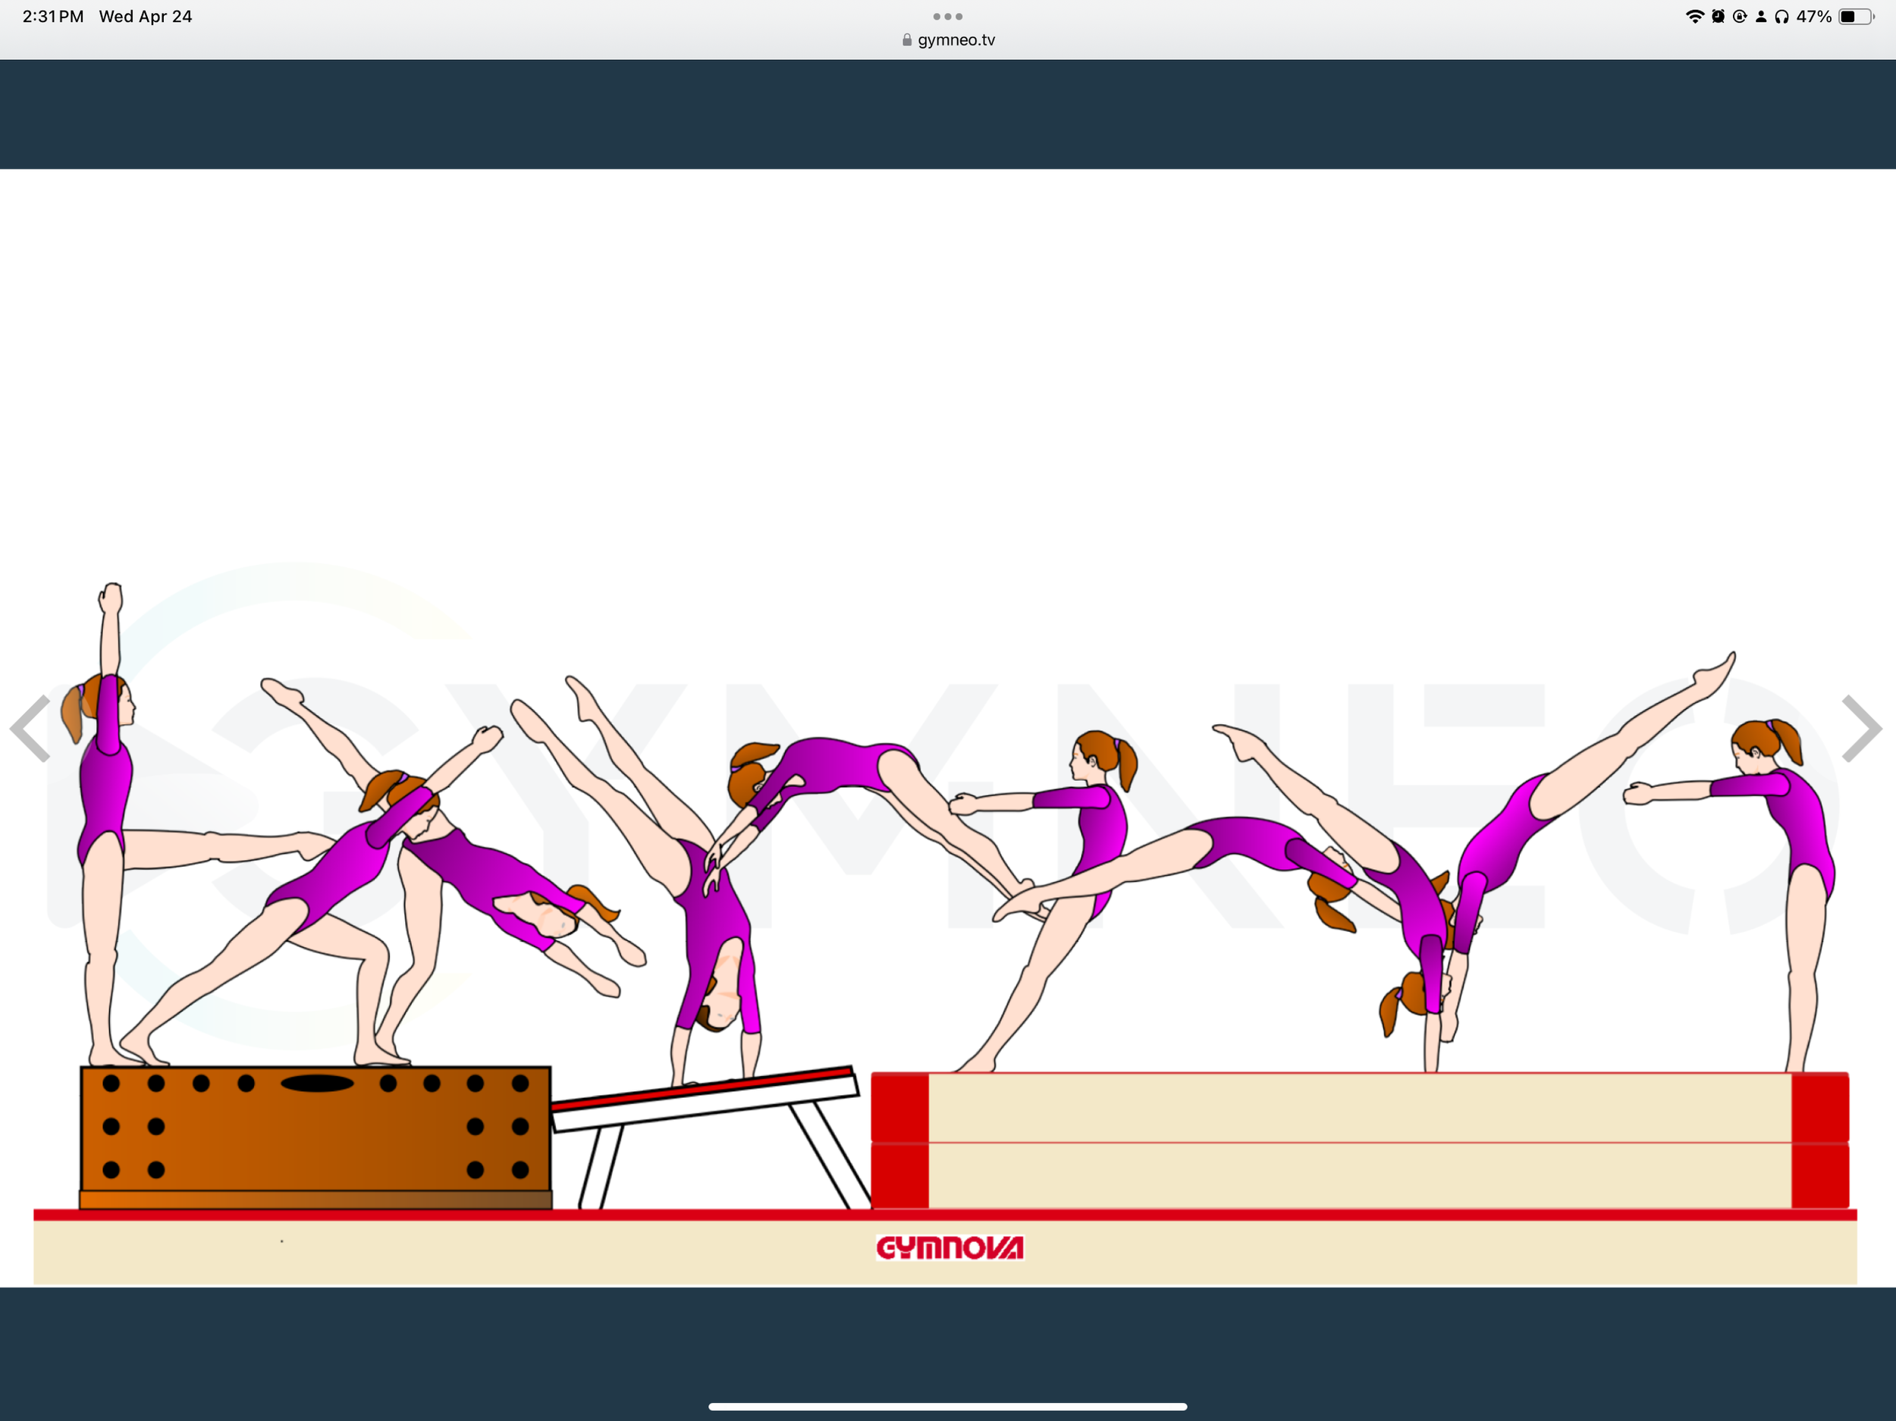
Task: Click the Gymnova logo on the mat
Action: pos(949,1248)
